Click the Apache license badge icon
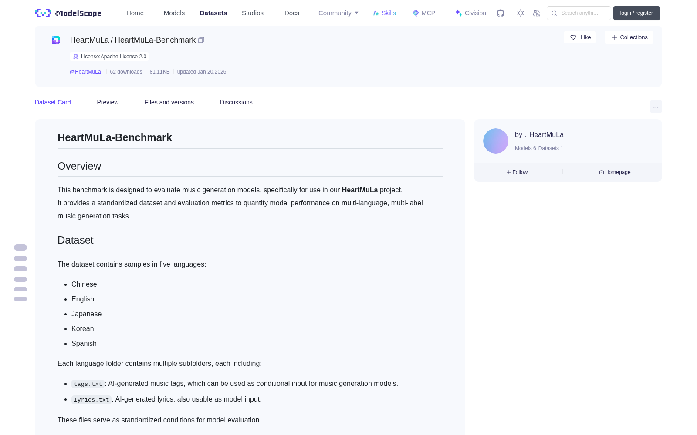 point(76,57)
